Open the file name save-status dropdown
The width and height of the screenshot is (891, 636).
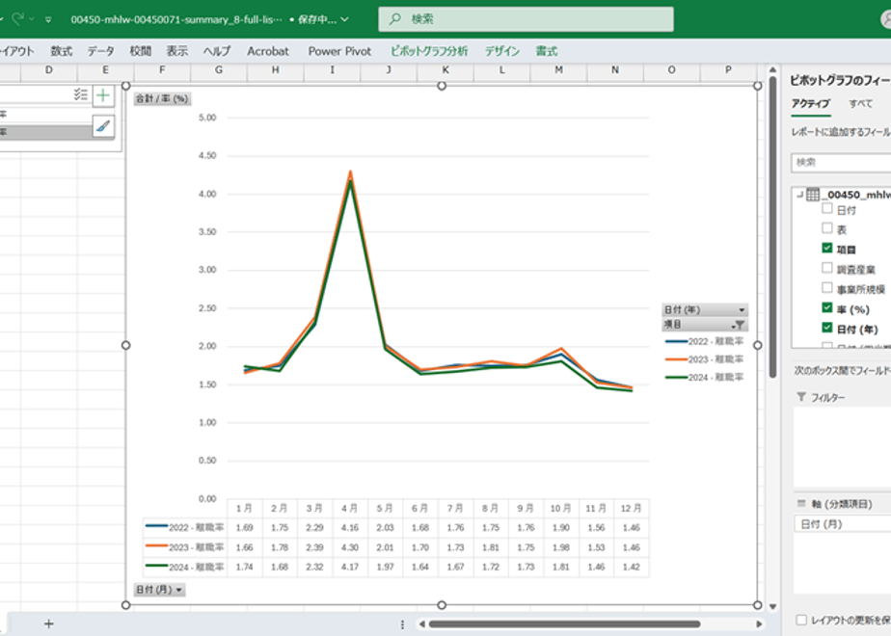344,19
